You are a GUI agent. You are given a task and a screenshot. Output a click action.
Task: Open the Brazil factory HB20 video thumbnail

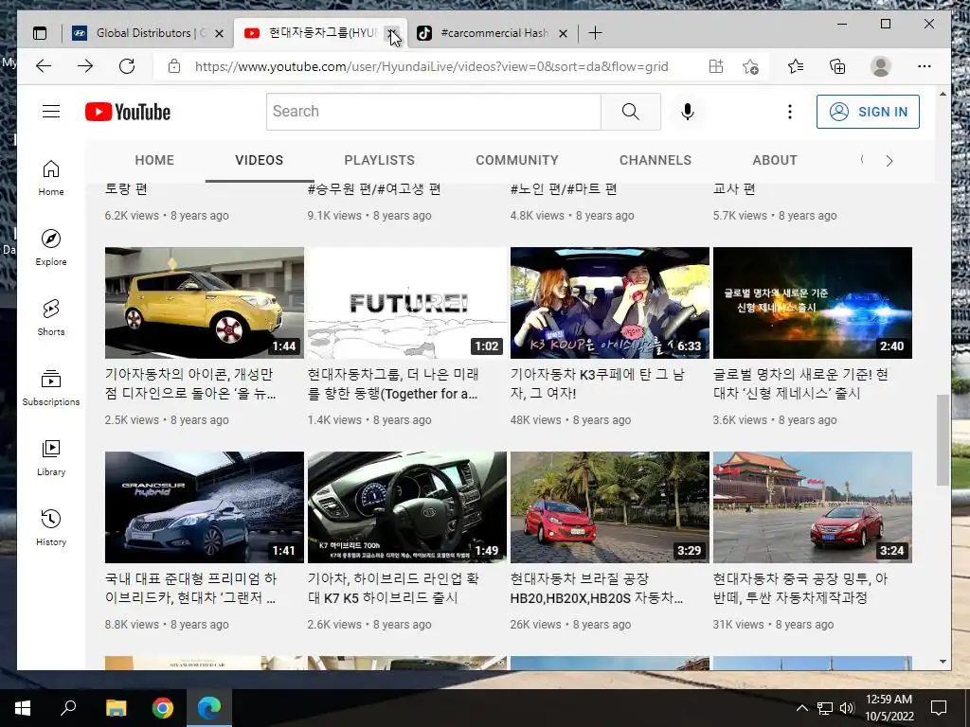click(x=610, y=507)
